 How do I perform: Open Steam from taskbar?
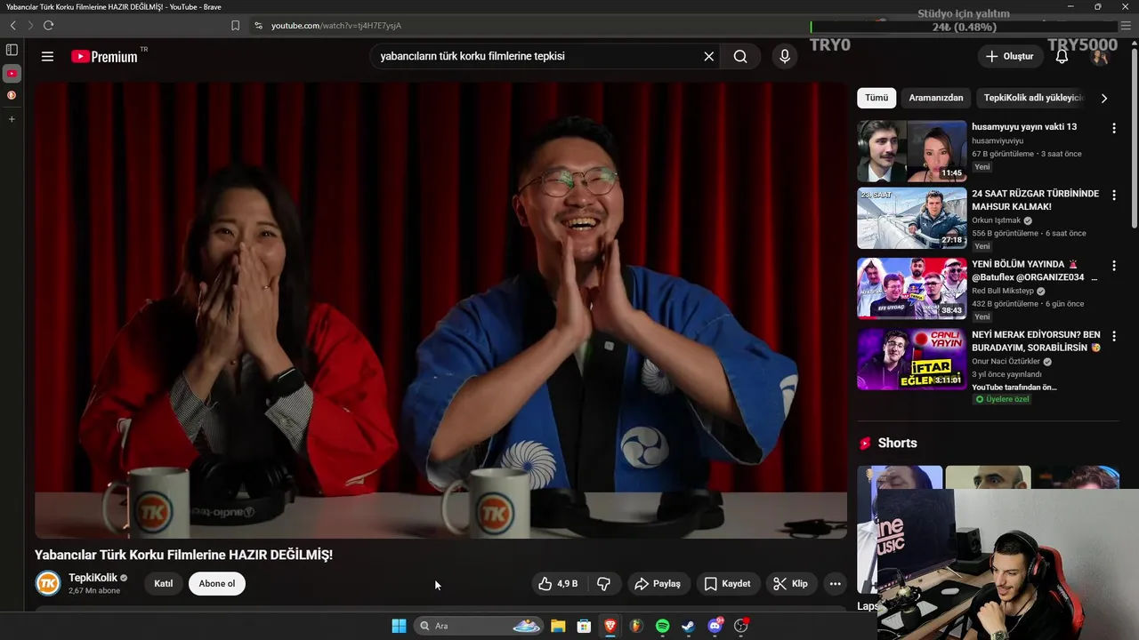point(688,626)
